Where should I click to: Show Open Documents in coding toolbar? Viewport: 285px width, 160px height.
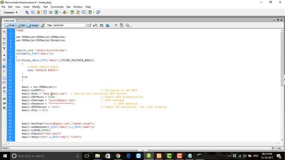tap(4, 32)
